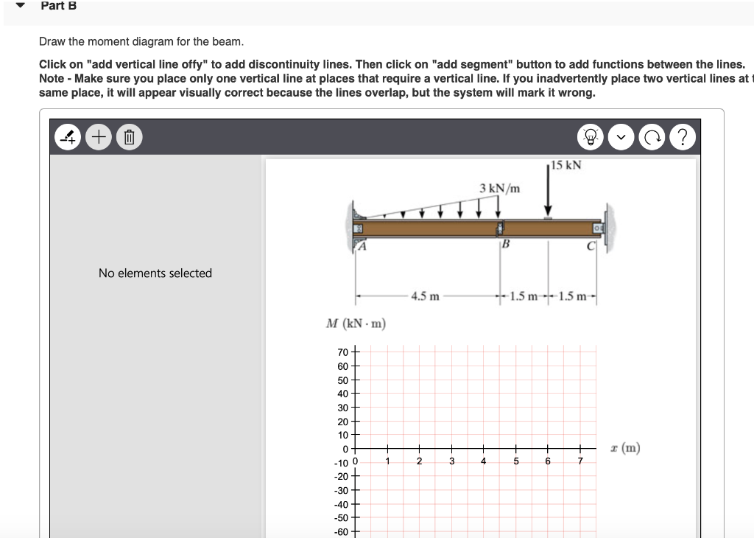Click the No elements selected panel

coord(155,273)
